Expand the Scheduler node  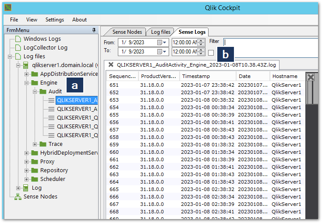[x=26, y=179]
